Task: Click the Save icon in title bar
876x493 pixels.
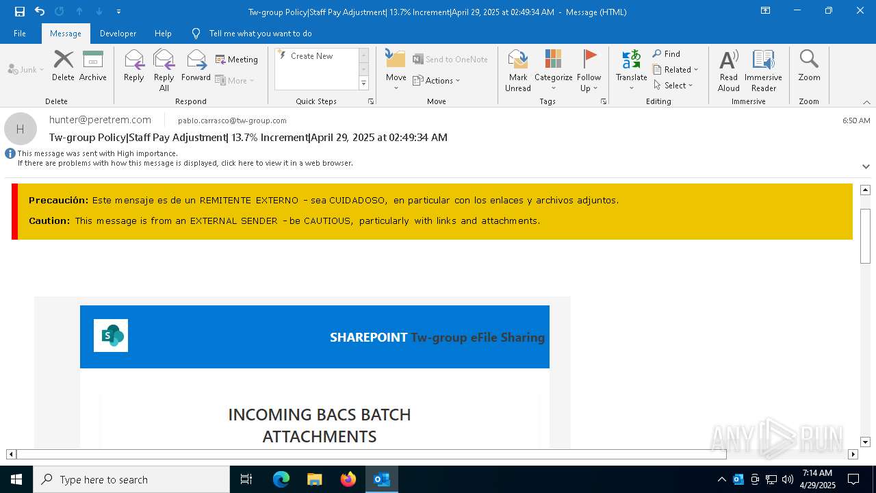Action: 19,11
